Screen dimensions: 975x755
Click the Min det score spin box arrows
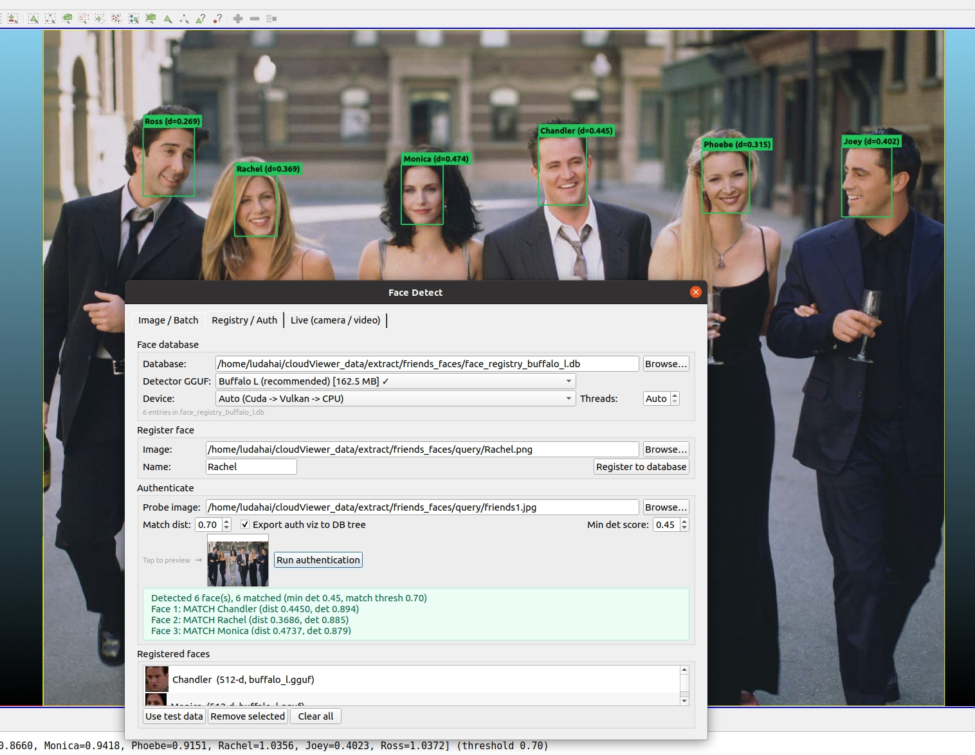pyautogui.click(x=684, y=525)
